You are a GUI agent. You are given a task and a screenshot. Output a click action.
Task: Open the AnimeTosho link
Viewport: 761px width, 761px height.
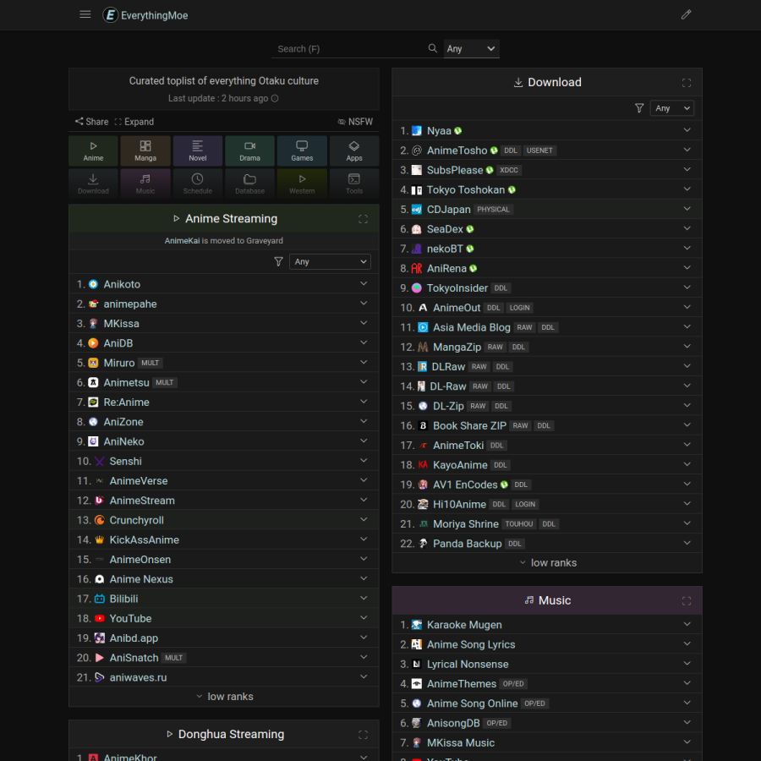(457, 151)
